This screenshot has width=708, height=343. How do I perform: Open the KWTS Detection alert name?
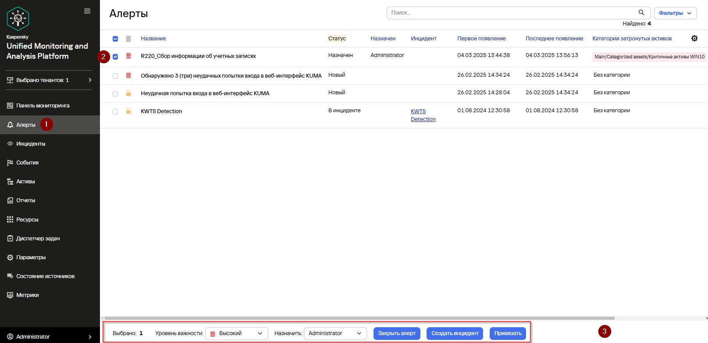pos(161,111)
